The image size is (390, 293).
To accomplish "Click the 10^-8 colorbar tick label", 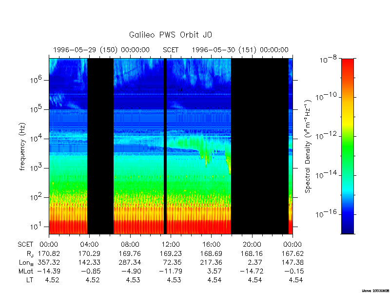I will coord(329,60).
